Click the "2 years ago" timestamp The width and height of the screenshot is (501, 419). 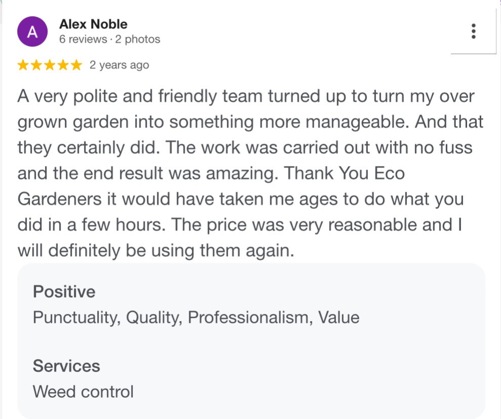coord(119,65)
